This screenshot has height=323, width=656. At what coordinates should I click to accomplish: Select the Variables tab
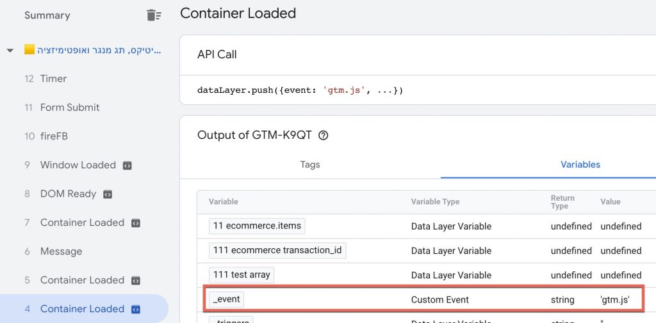point(580,164)
